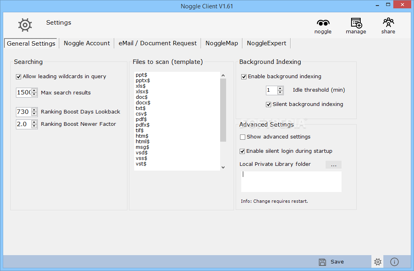Enable Show advanced settings checkbox
Screen dimensions: 414x271
[x=242, y=137]
